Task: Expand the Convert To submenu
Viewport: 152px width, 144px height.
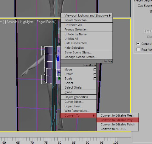Action: tap(78, 115)
